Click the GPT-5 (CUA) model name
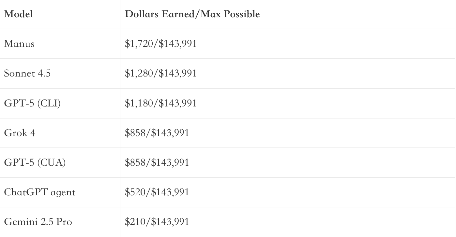Screen dimensions: 456x237 click(35, 162)
